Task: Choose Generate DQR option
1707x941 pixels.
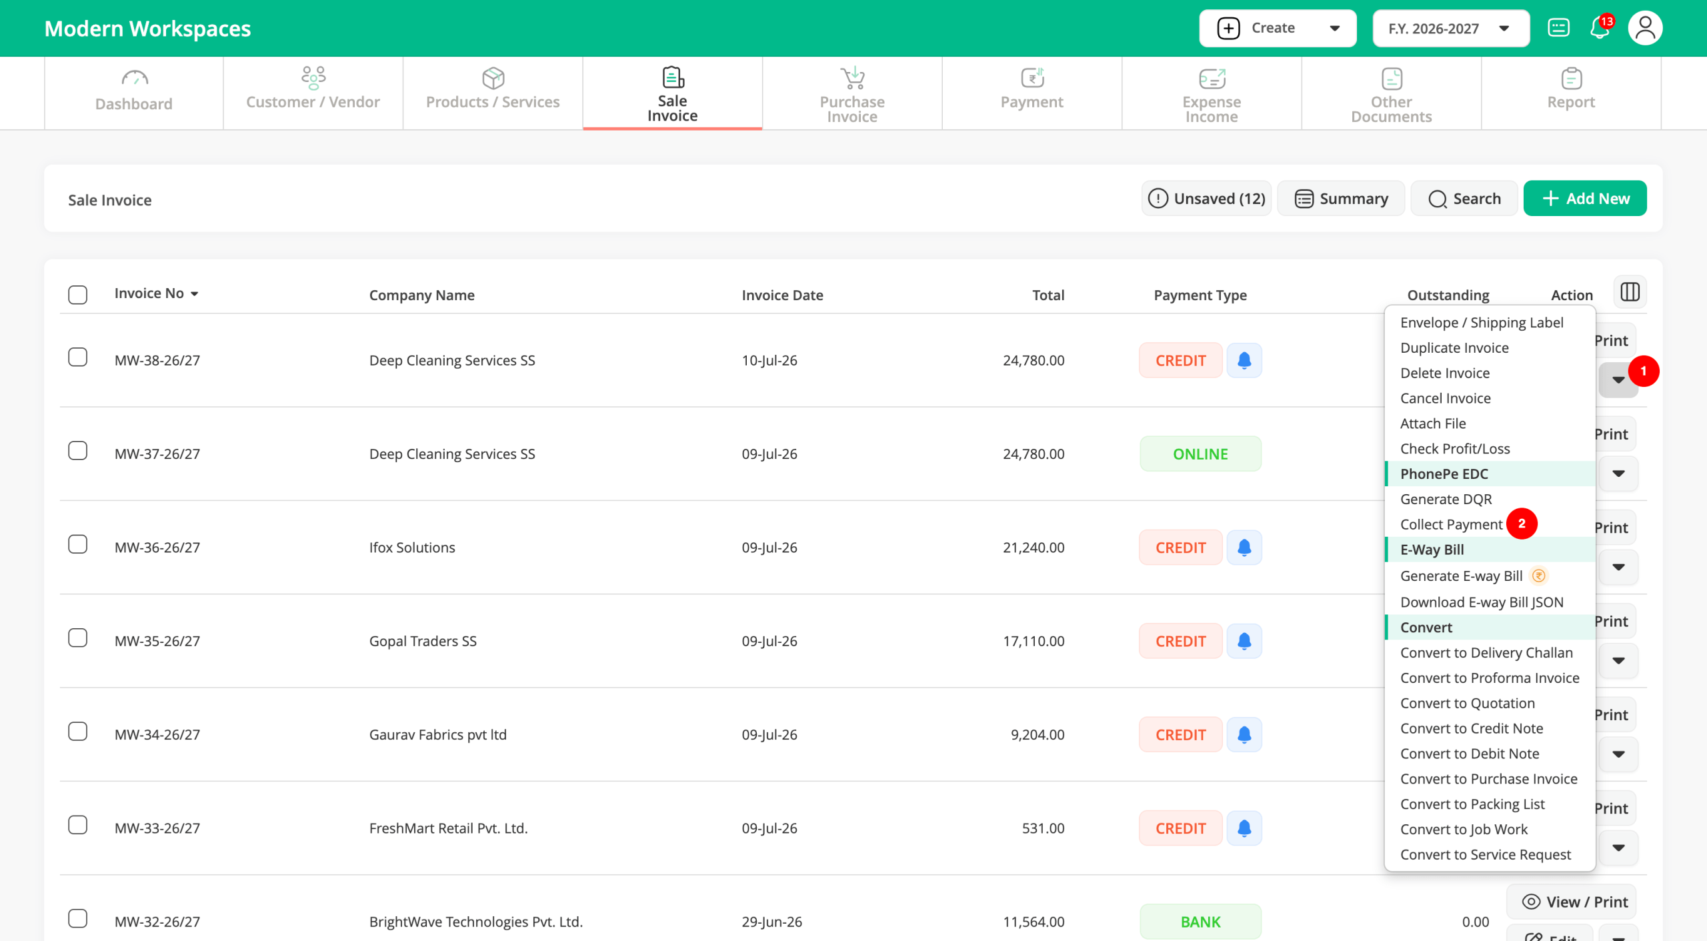Action: (x=1490, y=499)
